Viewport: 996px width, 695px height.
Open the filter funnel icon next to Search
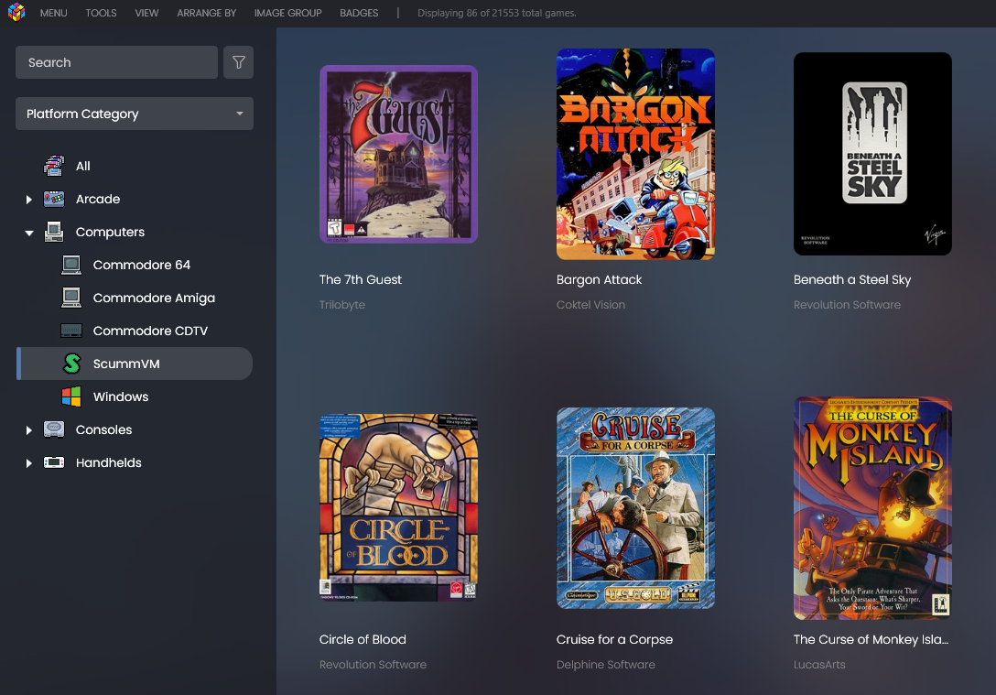(238, 62)
